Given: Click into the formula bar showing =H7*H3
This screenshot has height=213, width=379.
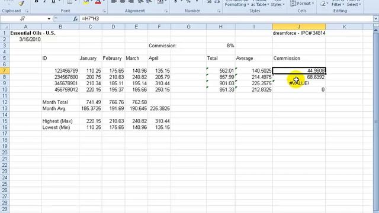Looking at the screenshot, I should [226, 18].
